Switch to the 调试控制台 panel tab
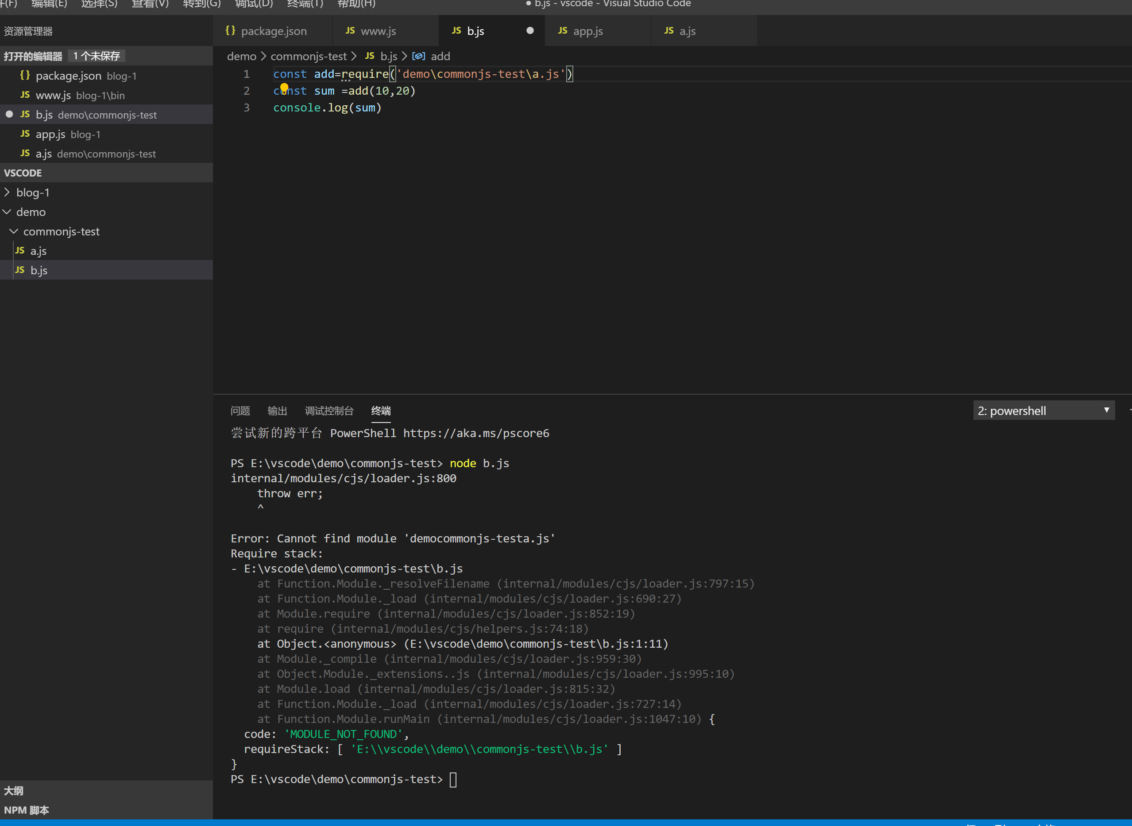The height and width of the screenshot is (826, 1132). [329, 411]
